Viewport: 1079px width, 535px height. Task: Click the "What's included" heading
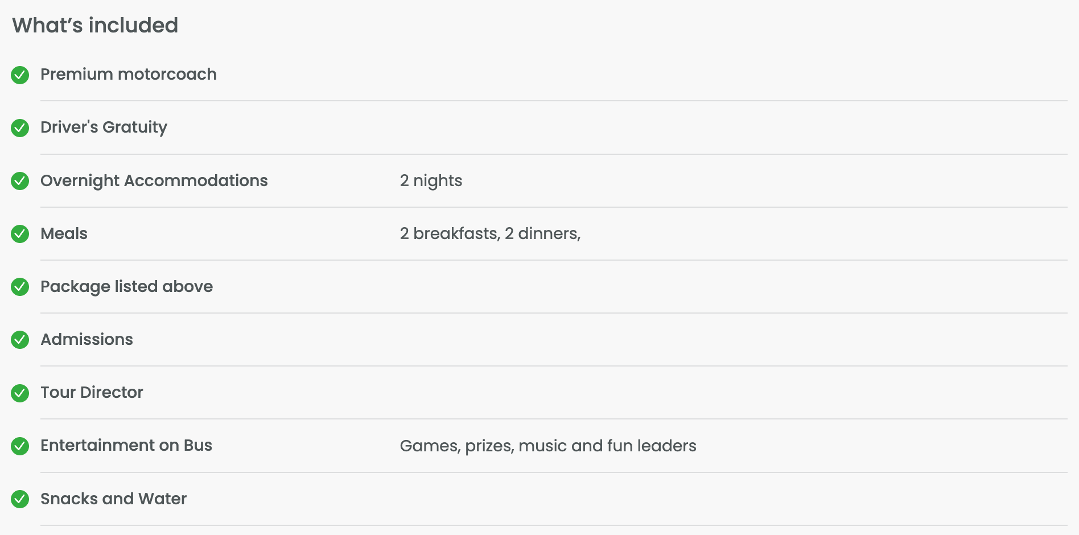pos(95,26)
